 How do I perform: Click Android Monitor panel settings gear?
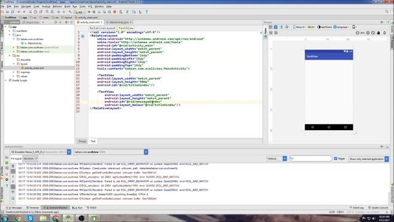pyautogui.click(x=382, y=147)
